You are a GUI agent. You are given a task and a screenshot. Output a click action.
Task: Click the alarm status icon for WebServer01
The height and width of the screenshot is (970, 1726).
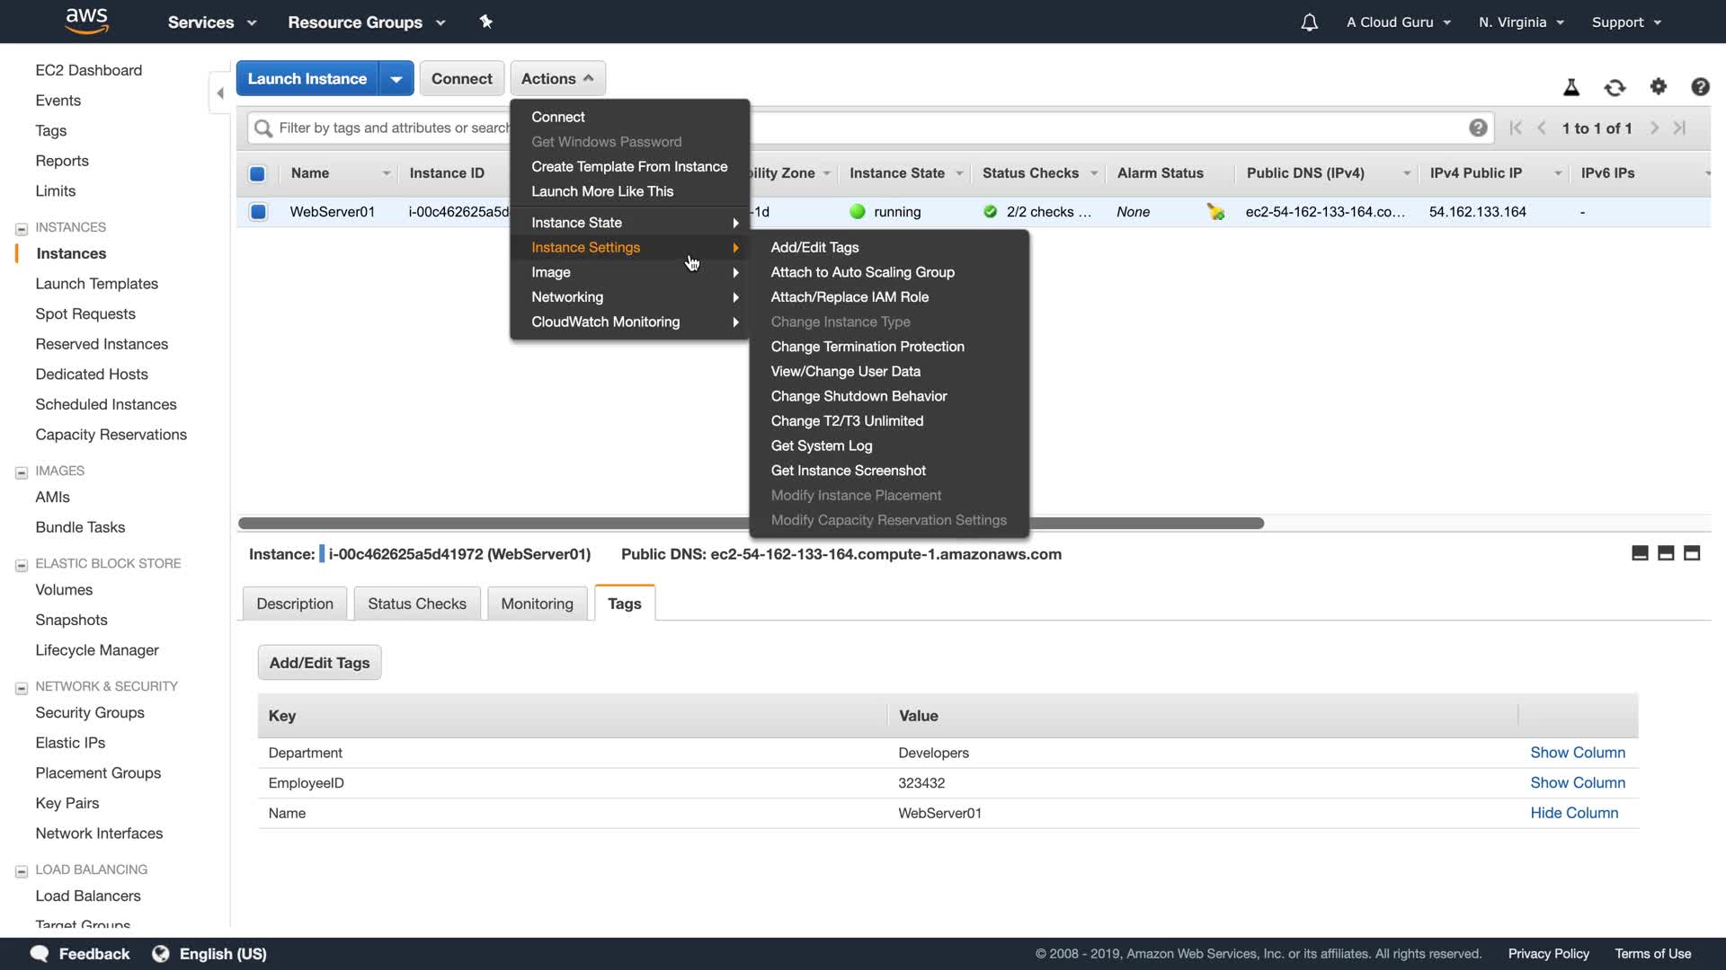coord(1215,212)
